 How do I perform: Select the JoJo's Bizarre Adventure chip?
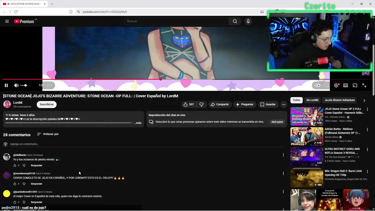click(340, 100)
